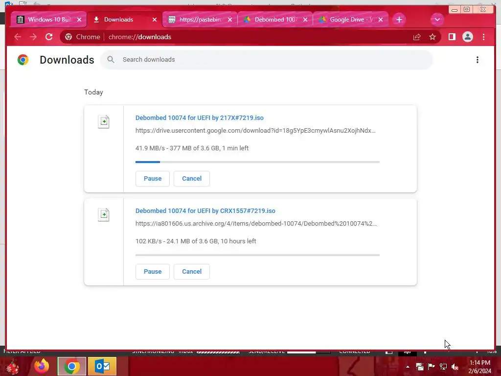Click the 41.9 MB/s status text
The width and height of the screenshot is (501, 376).
pos(192,148)
